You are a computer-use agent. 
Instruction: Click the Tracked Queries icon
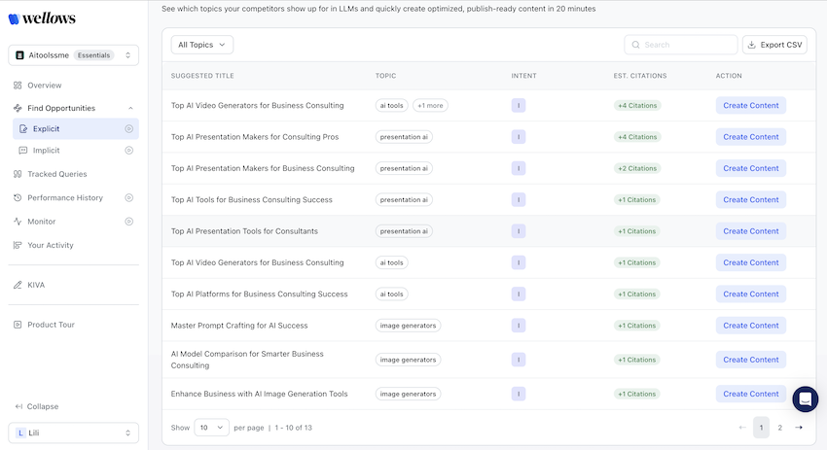[x=18, y=174]
